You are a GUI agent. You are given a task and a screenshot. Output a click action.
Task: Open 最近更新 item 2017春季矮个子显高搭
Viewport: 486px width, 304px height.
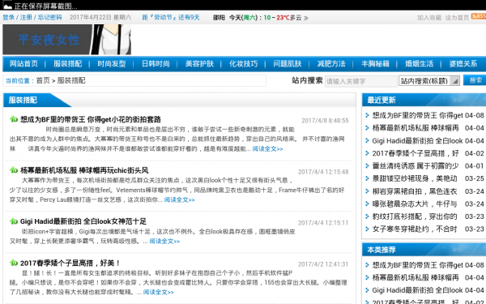[x=416, y=153]
